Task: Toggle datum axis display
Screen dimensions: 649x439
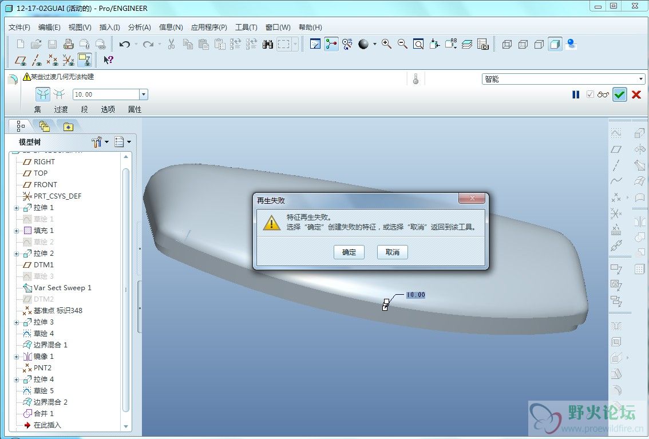Action: point(36,61)
